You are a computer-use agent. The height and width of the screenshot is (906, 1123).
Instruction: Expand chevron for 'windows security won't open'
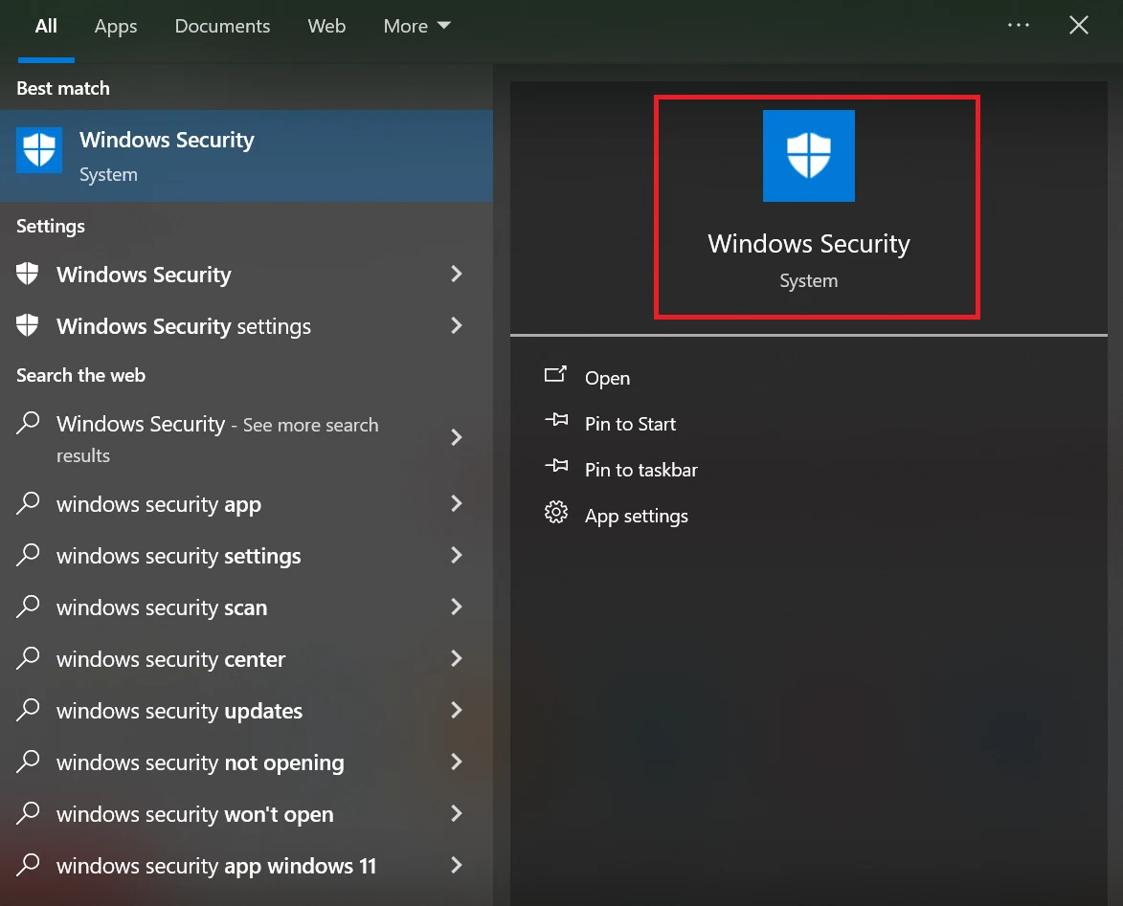pyautogui.click(x=457, y=813)
